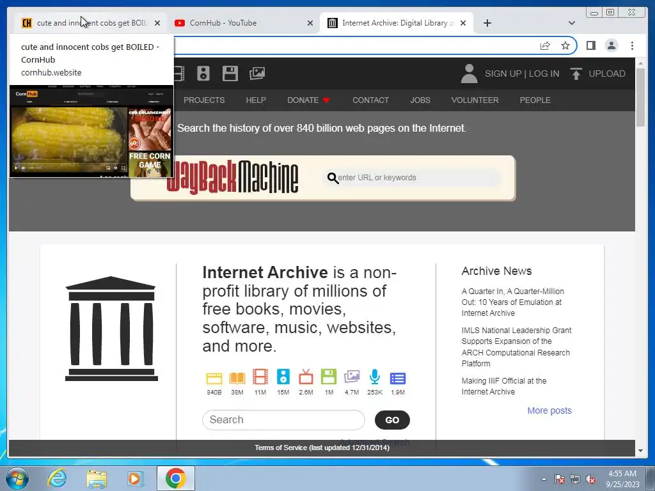The image size is (655, 491).
Task: Switch to the cute and innocent cobs tab
Action: [x=91, y=23]
